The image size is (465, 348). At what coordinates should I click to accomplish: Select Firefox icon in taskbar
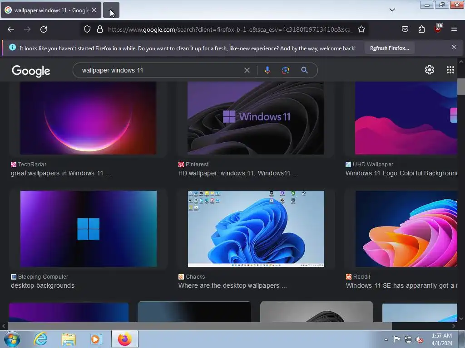125,339
